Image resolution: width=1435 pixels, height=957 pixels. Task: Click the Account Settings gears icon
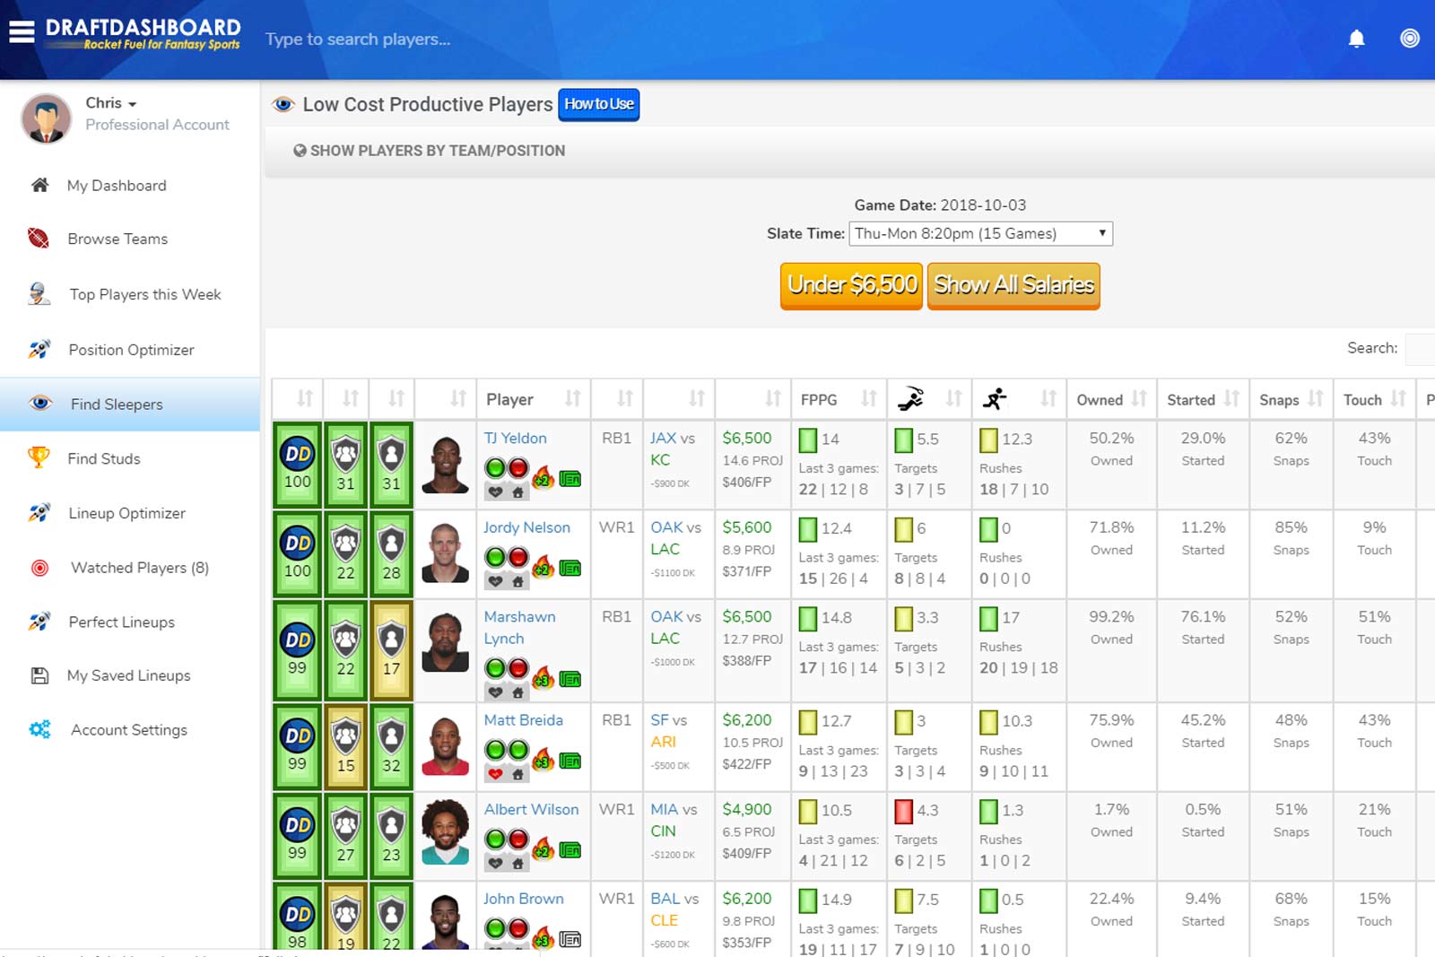point(39,729)
